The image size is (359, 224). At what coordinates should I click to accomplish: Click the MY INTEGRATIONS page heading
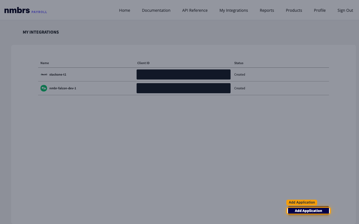pyautogui.click(x=41, y=32)
